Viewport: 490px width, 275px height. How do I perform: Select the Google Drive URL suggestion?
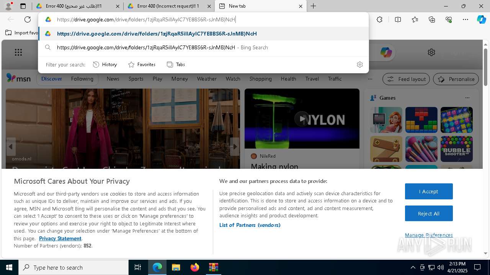(x=204, y=34)
